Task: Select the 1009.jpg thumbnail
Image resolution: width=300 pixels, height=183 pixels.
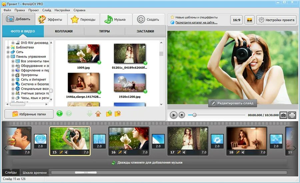Action: (x=83, y=53)
